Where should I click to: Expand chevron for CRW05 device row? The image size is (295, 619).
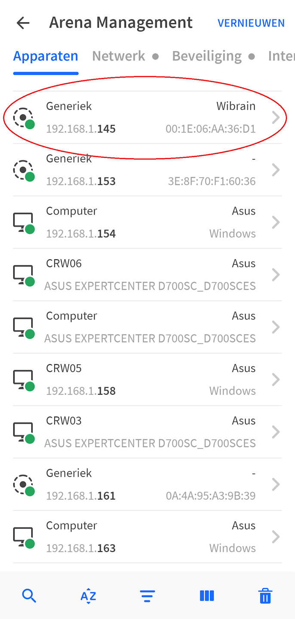(276, 380)
